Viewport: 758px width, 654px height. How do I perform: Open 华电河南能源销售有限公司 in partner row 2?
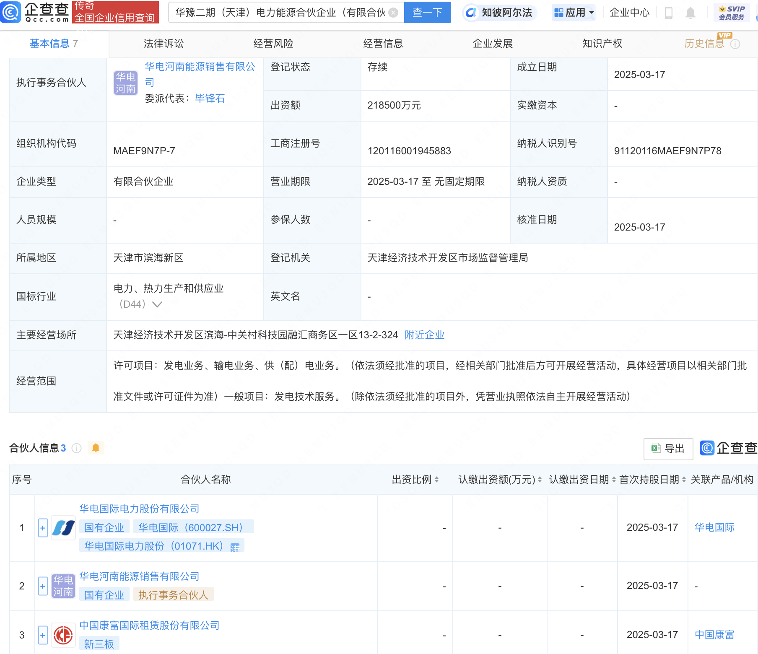(139, 576)
